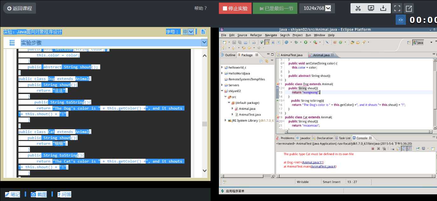The width and height of the screenshot is (437, 201).
Task: Expand helloworld_c project in Package Explorer
Action: coord(222,68)
